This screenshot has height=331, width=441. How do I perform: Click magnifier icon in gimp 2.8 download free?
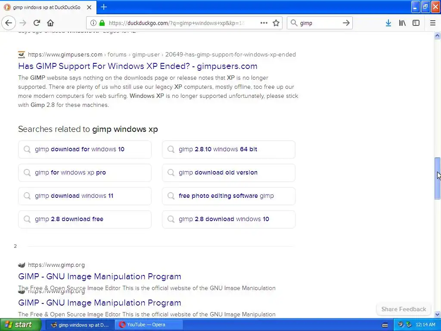point(27,219)
